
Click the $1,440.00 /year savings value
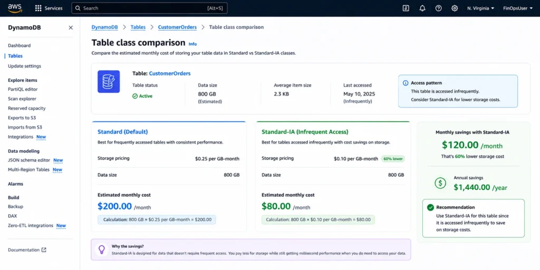coord(480,187)
